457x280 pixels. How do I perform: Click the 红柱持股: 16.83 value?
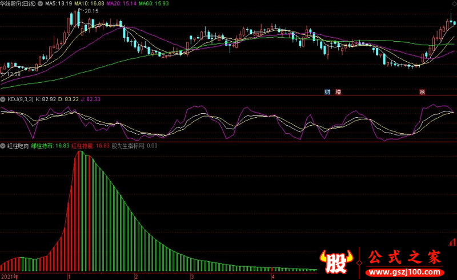(91, 146)
